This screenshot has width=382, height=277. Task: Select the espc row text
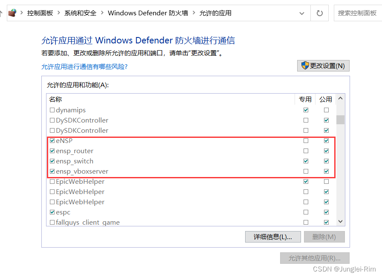point(63,213)
